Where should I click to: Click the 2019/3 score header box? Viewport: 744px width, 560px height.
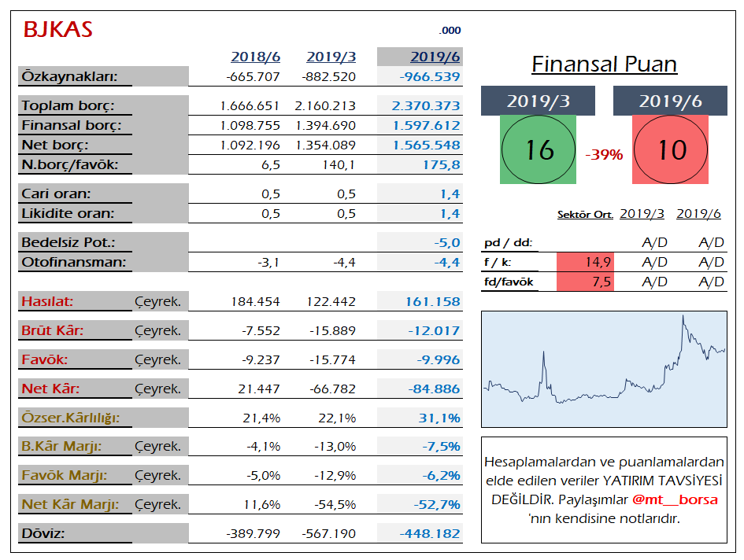(x=538, y=101)
